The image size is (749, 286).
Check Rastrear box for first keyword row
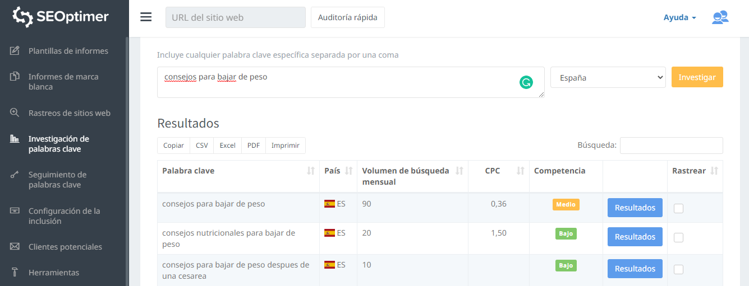(x=678, y=208)
